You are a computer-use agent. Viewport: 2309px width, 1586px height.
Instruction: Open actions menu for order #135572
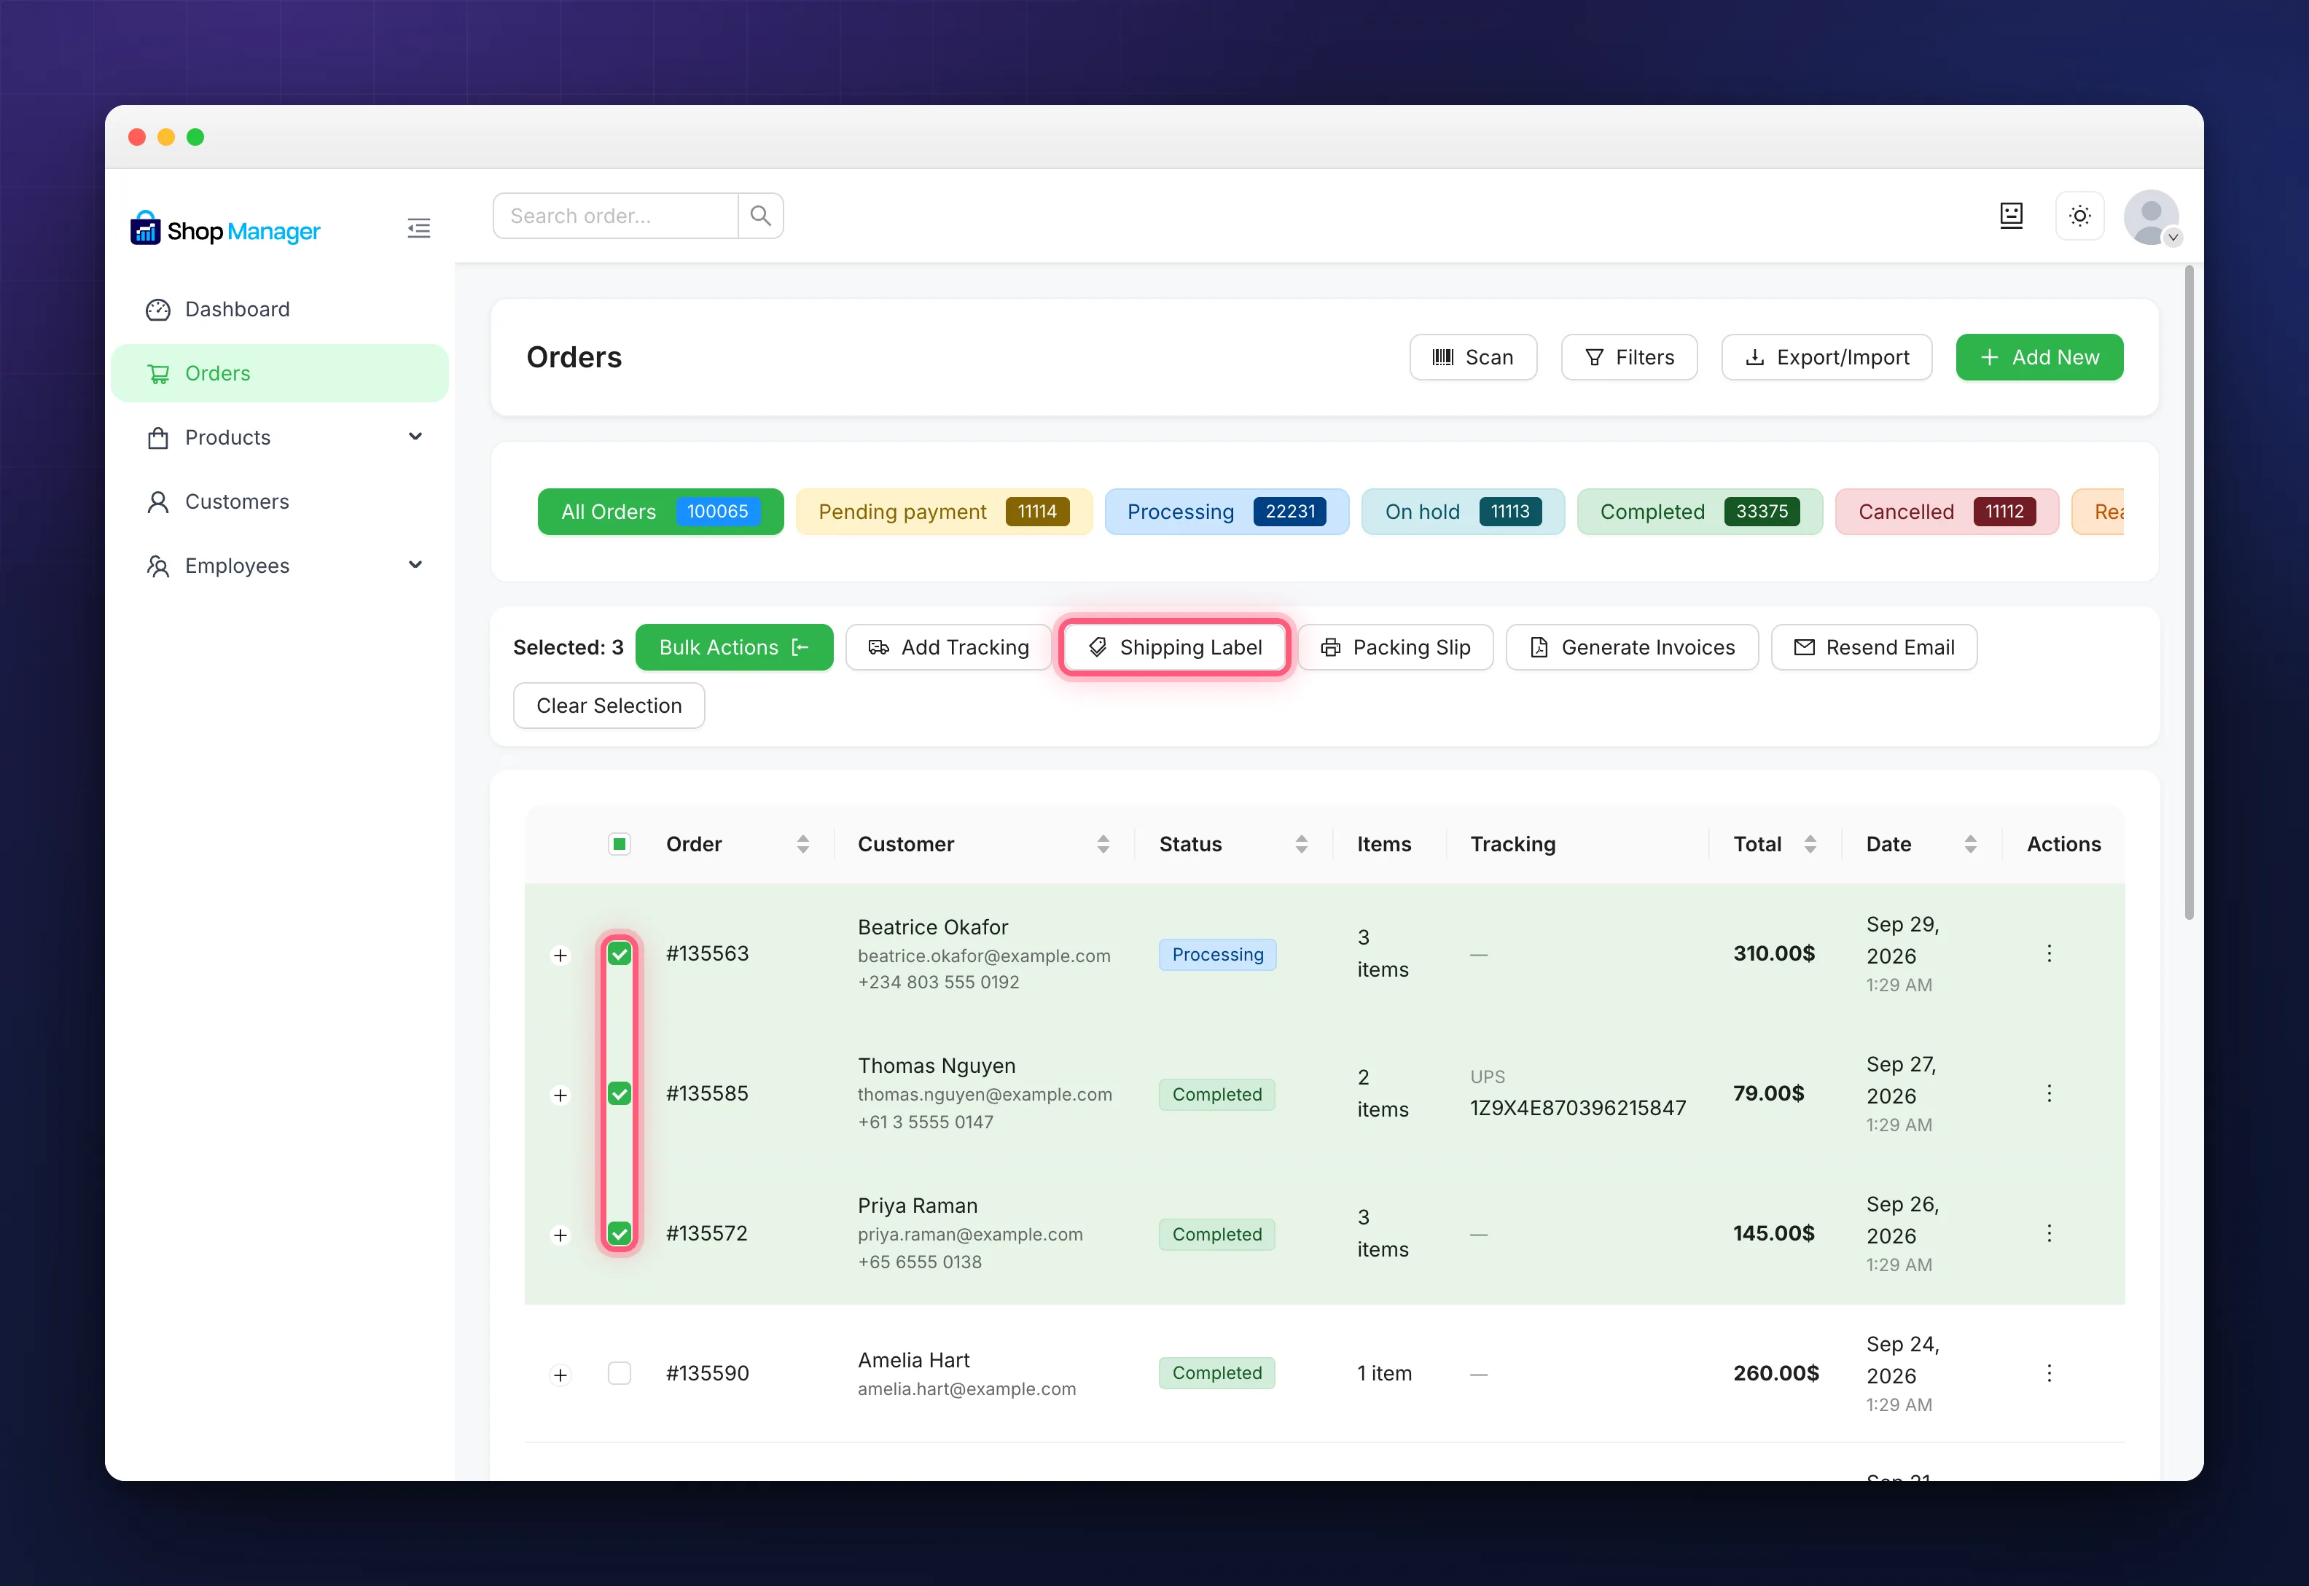click(x=2049, y=1233)
